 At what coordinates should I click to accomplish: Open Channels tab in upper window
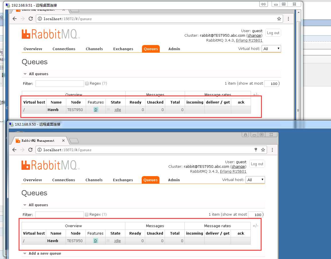(x=94, y=49)
